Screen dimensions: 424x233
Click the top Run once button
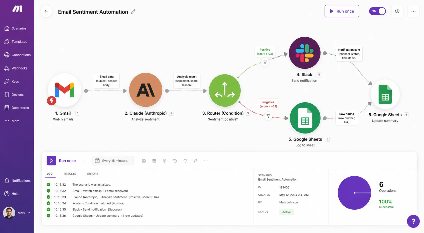tap(342, 11)
